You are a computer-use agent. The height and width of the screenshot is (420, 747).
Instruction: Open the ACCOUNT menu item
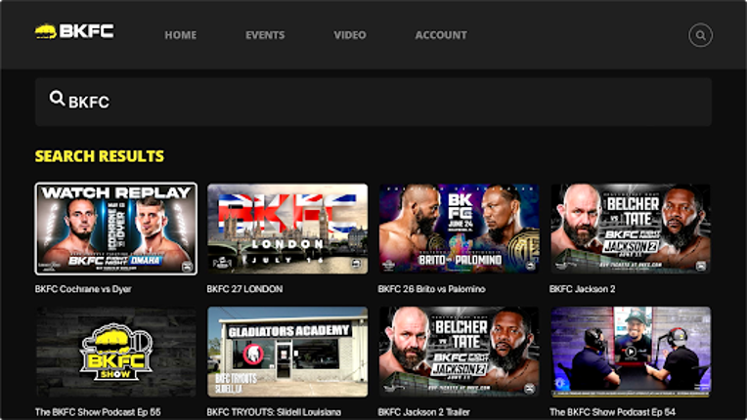(x=441, y=35)
